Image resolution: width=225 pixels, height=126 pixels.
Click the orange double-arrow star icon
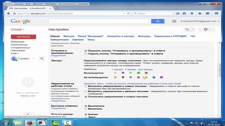[x=146, y=73]
